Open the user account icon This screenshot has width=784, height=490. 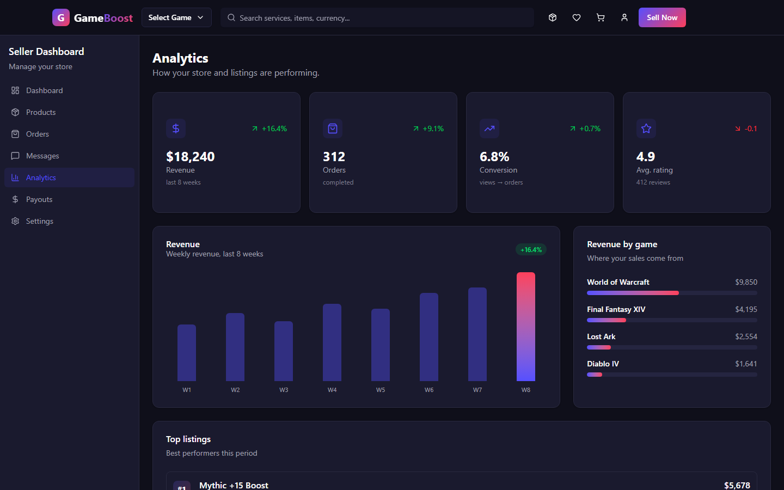624,17
